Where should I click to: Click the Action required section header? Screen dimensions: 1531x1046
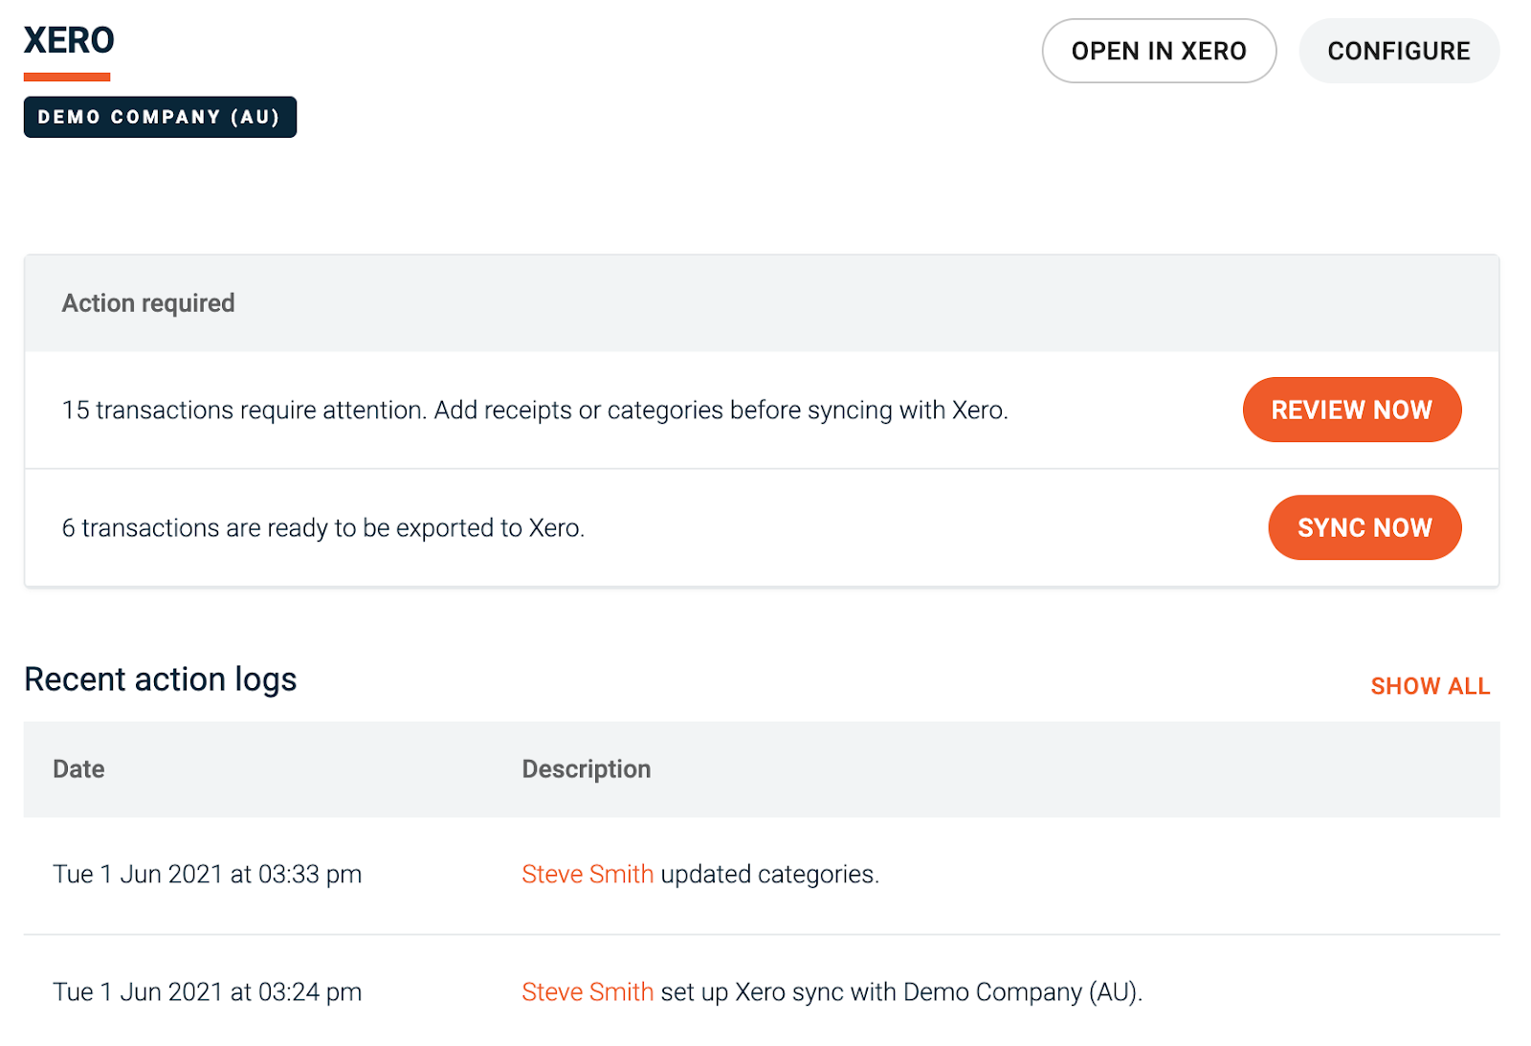coord(148,302)
